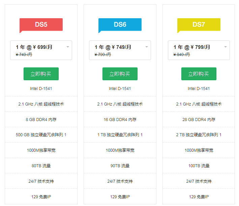Viewport: 239px width, 206px height.
Task: Click the 80TB 流量 entry
Action: 41,166
